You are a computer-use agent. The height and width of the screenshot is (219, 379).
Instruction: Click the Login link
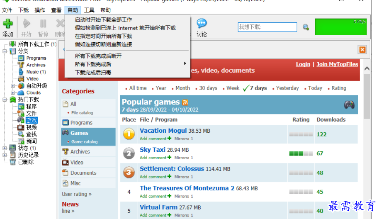coord(303,64)
